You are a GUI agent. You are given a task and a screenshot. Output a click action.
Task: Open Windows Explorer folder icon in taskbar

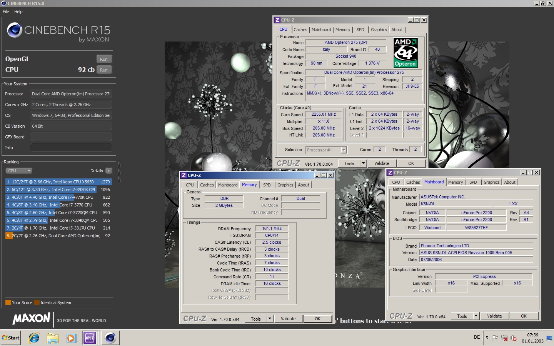tap(53, 338)
